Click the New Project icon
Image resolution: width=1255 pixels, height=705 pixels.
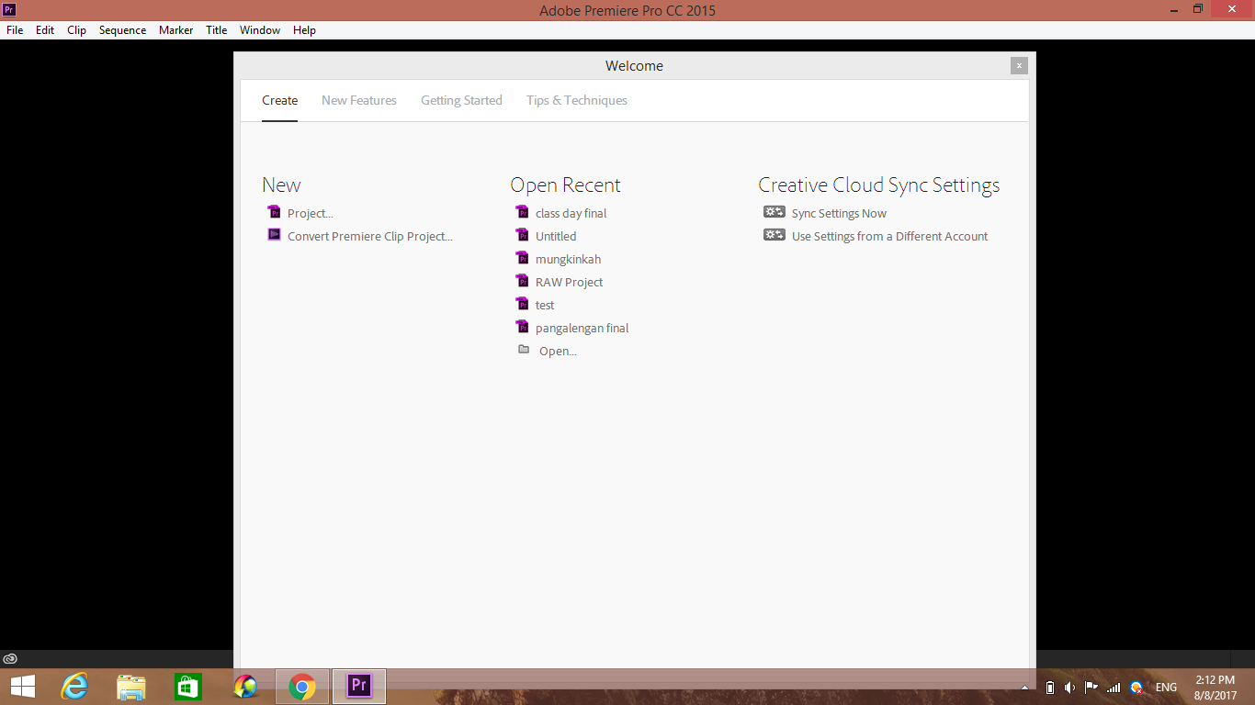274,211
